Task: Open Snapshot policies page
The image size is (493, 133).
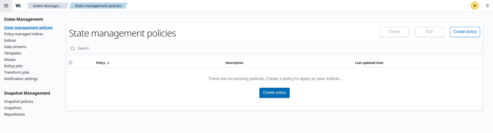Action: tap(19, 102)
